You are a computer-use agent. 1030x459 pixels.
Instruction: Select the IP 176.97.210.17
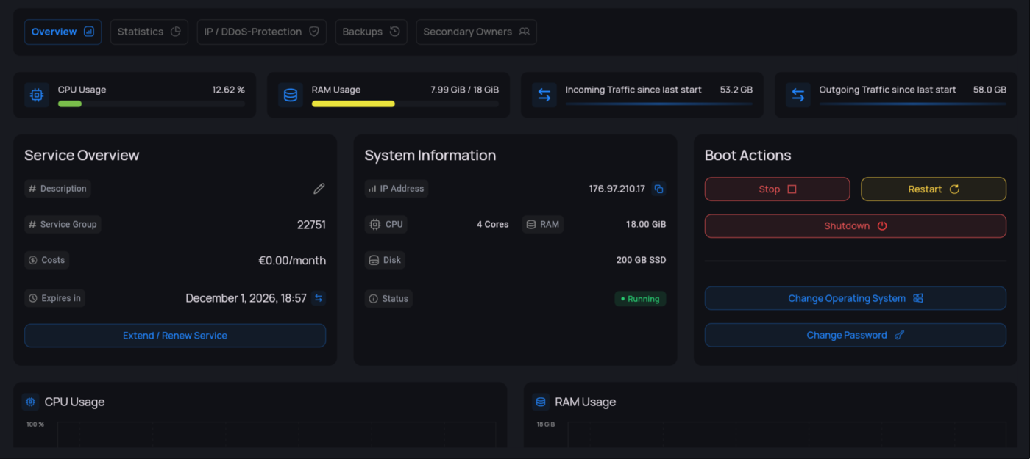[617, 189]
